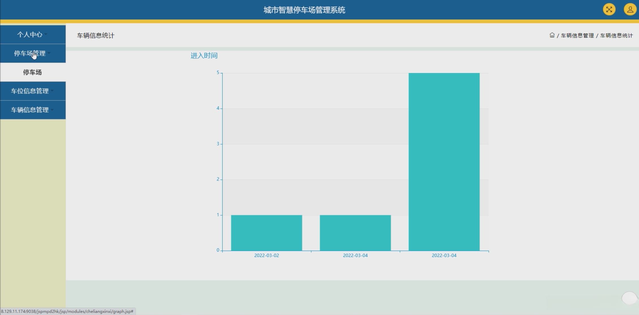Open 车辆信息管理 breadcrumb link
Image resolution: width=639 pixels, height=315 pixels.
pyautogui.click(x=577, y=36)
